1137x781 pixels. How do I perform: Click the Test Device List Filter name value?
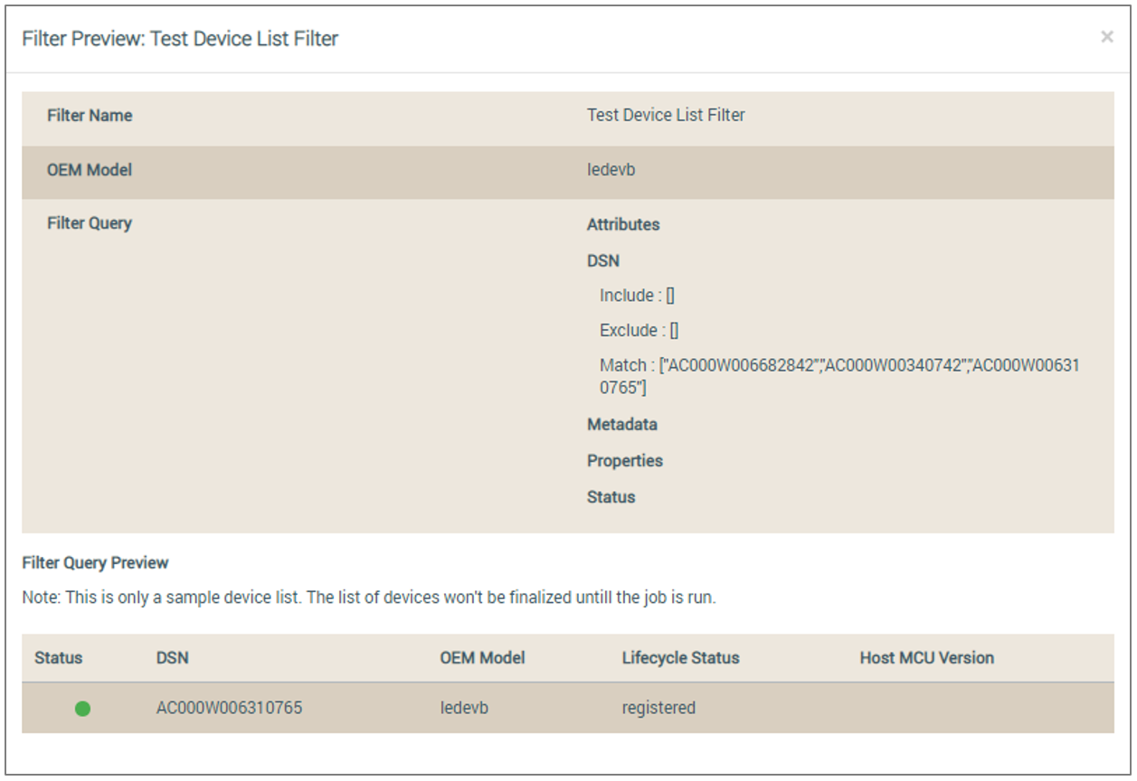(666, 115)
